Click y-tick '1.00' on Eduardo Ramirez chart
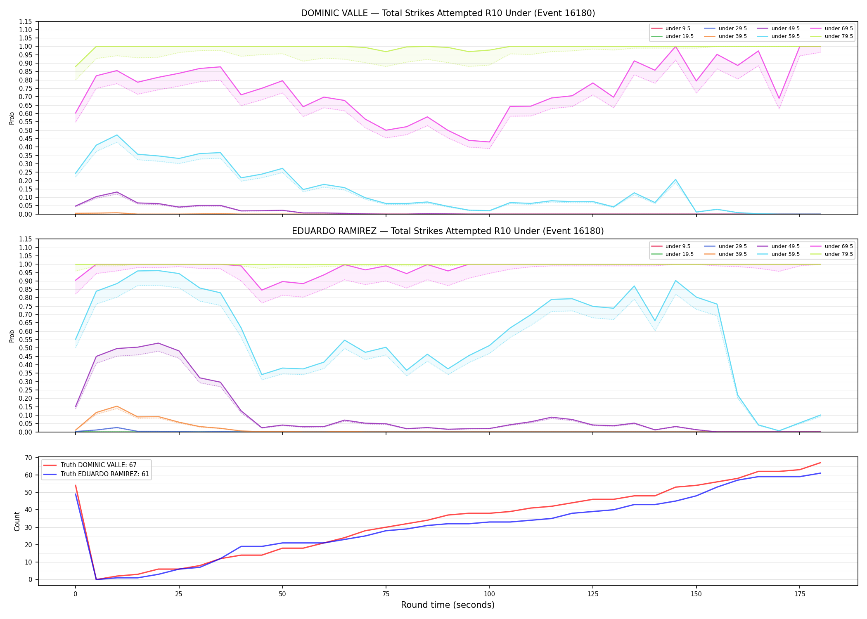The width and height of the screenshot is (867, 619). click(26, 265)
